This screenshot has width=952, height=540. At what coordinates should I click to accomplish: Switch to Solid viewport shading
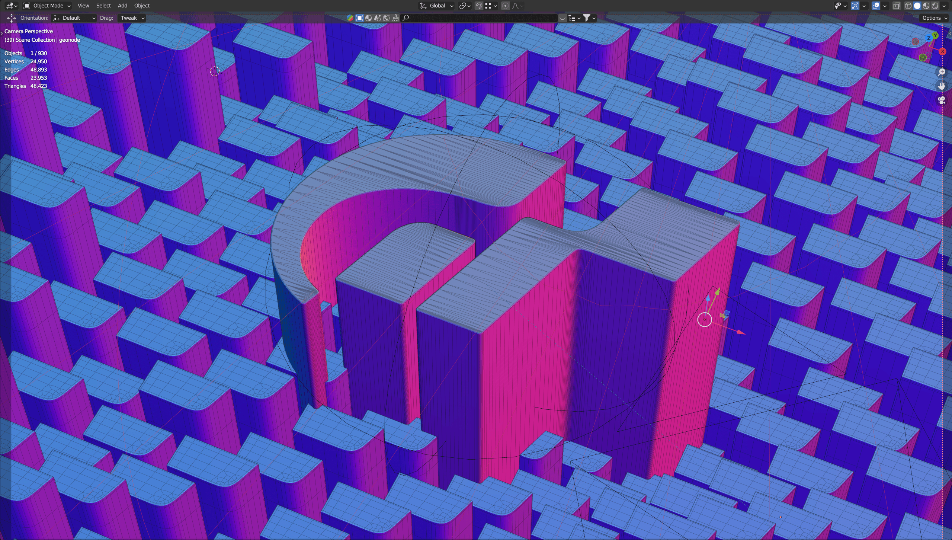click(x=917, y=6)
